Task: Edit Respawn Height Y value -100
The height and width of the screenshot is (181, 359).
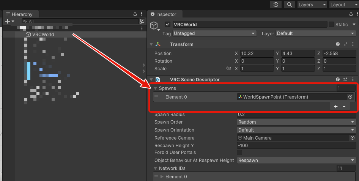Action: [x=296, y=146]
